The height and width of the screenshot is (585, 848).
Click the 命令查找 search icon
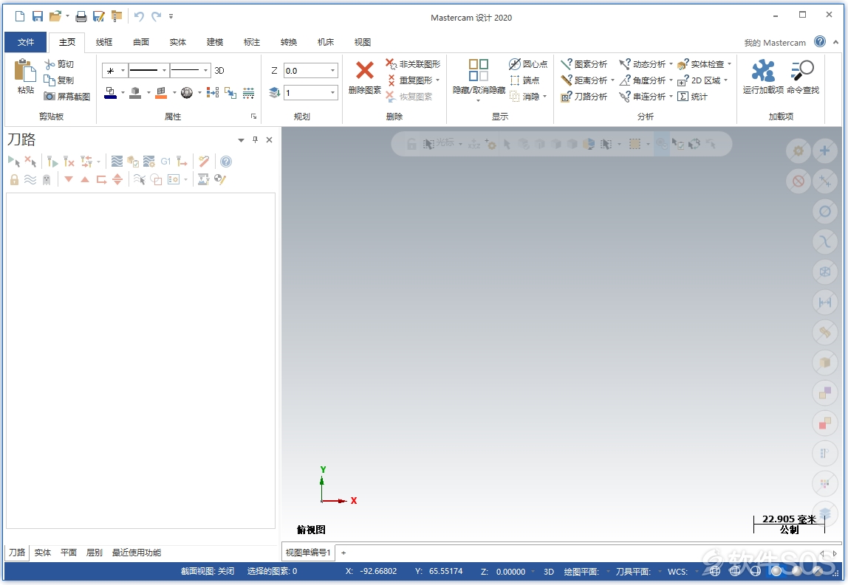[x=802, y=70]
